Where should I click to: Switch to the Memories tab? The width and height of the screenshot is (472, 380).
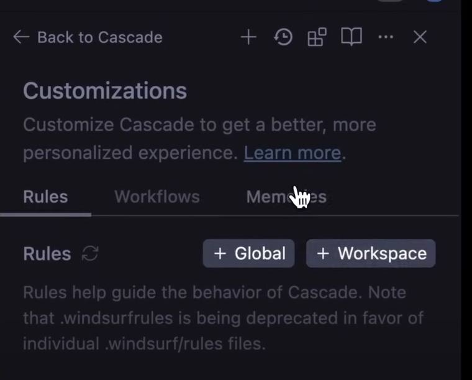286,197
